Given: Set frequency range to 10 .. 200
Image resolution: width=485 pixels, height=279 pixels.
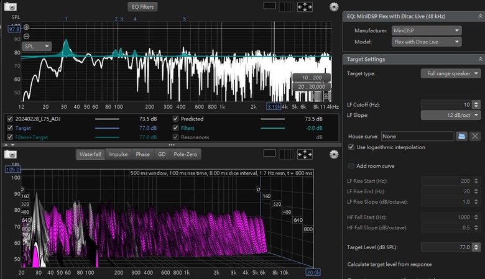Looking at the screenshot, I should (312, 78).
